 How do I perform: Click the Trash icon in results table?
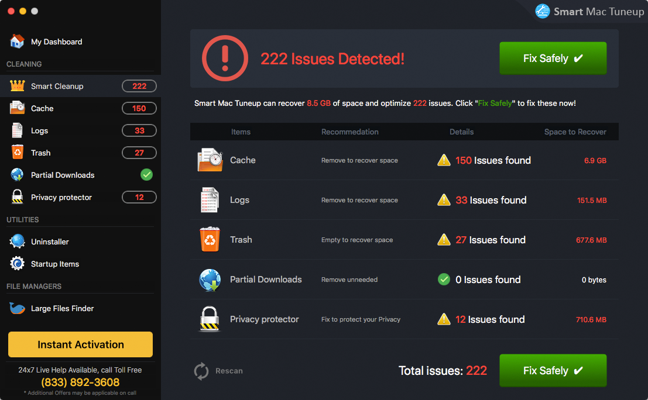(x=210, y=239)
